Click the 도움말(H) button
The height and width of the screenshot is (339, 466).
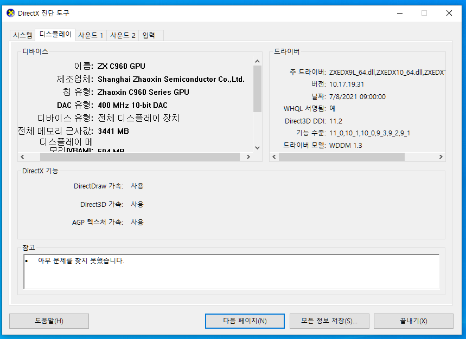pos(49,321)
